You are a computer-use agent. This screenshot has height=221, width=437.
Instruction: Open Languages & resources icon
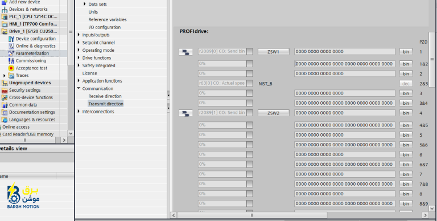point(5,120)
